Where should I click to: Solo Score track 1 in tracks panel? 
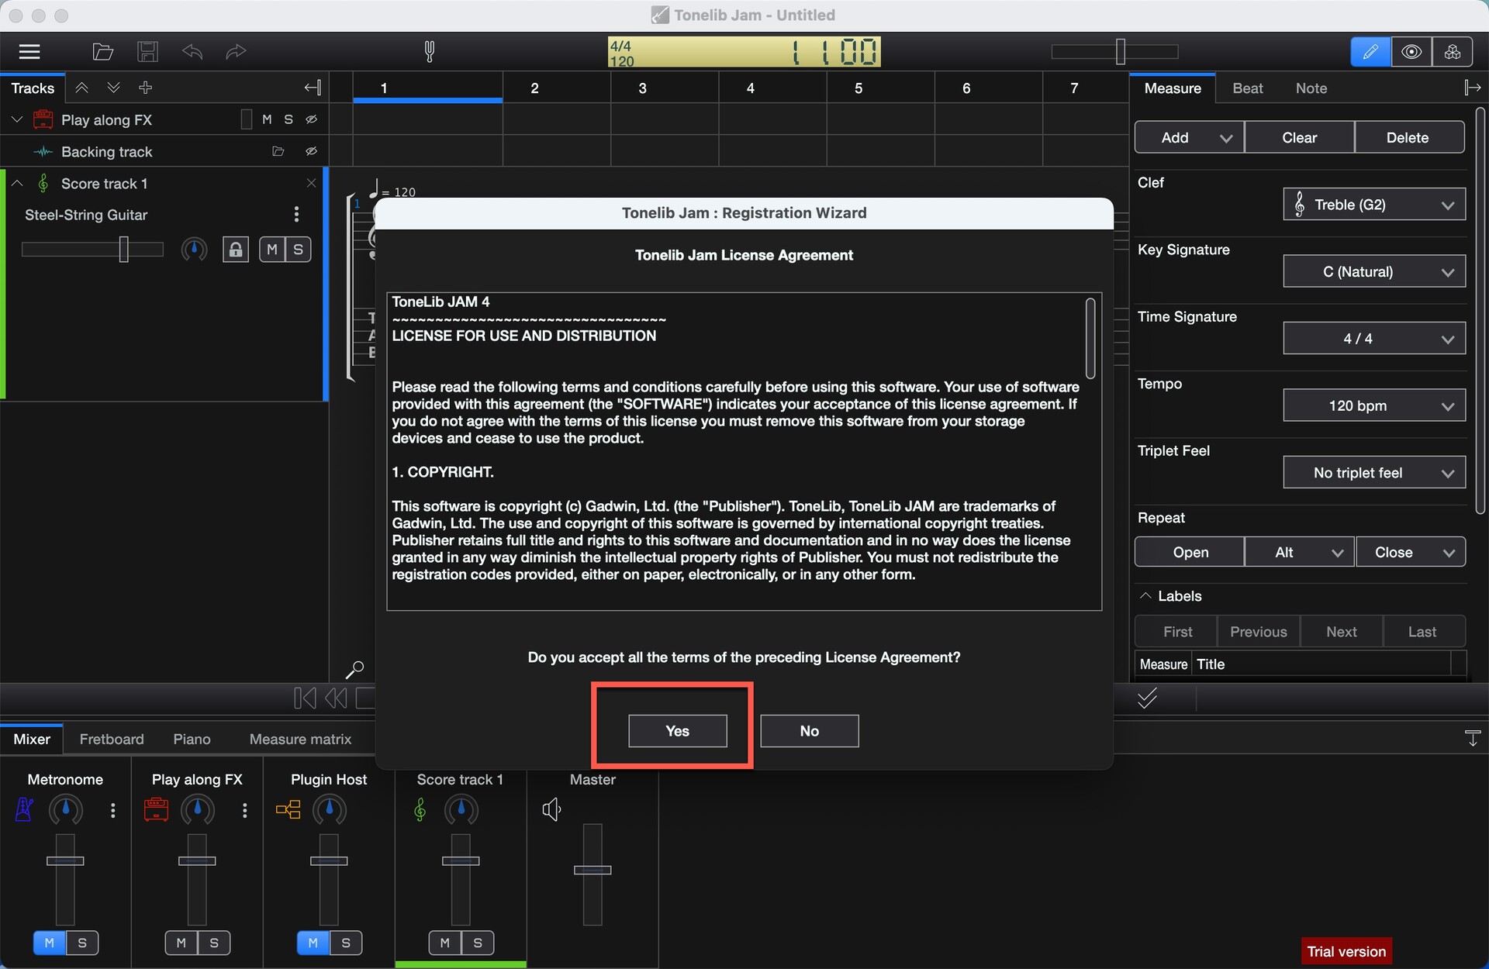click(x=298, y=250)
